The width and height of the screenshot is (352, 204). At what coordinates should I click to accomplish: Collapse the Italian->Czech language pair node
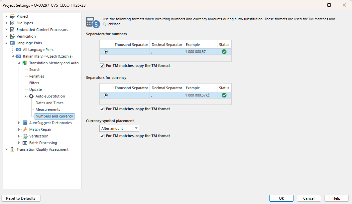(x=13, y=56)
